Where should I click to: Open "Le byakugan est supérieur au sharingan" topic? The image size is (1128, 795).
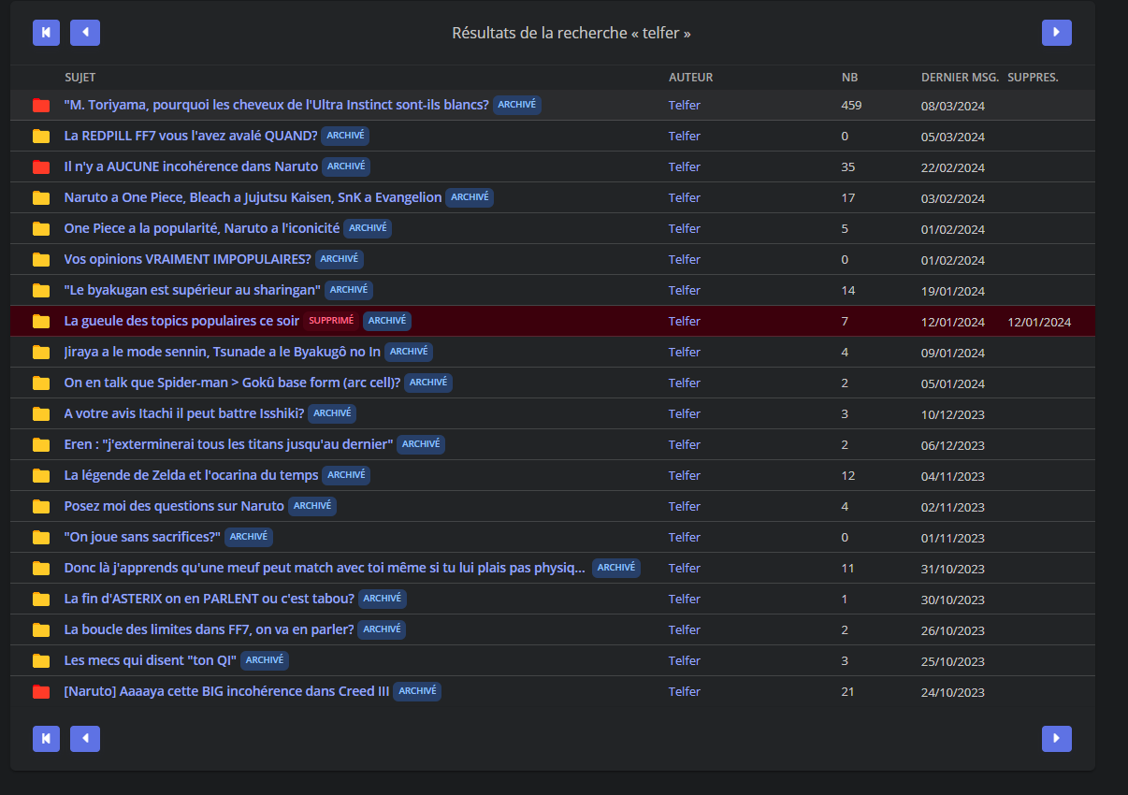[192, 290]
